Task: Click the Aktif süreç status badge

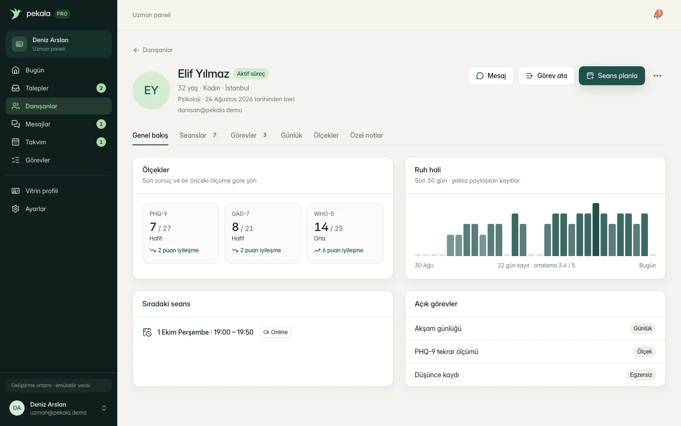Action: click(251, 74)
